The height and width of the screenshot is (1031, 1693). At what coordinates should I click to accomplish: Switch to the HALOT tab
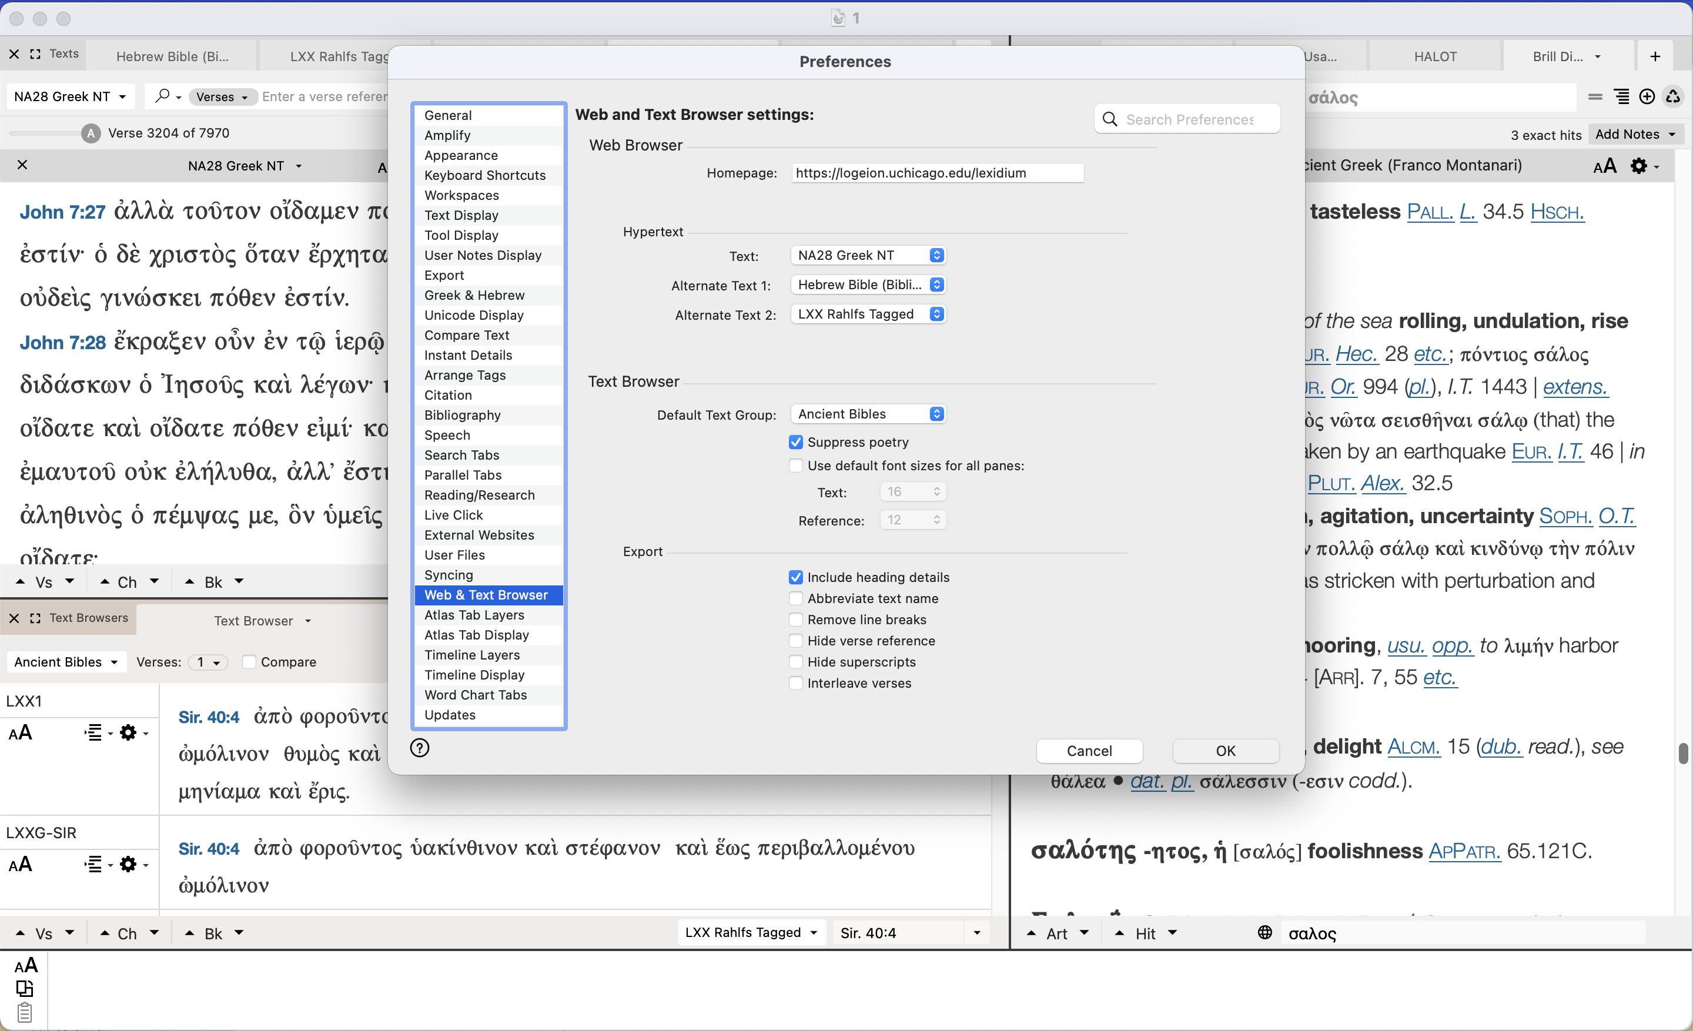click(x=1435, y=56)
